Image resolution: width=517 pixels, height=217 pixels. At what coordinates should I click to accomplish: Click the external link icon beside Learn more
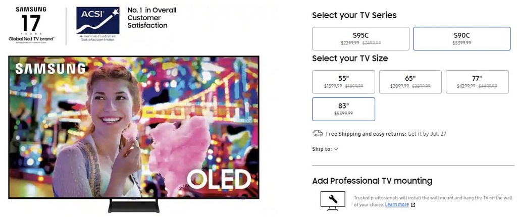pyautogui.click(x=413, y=205)
